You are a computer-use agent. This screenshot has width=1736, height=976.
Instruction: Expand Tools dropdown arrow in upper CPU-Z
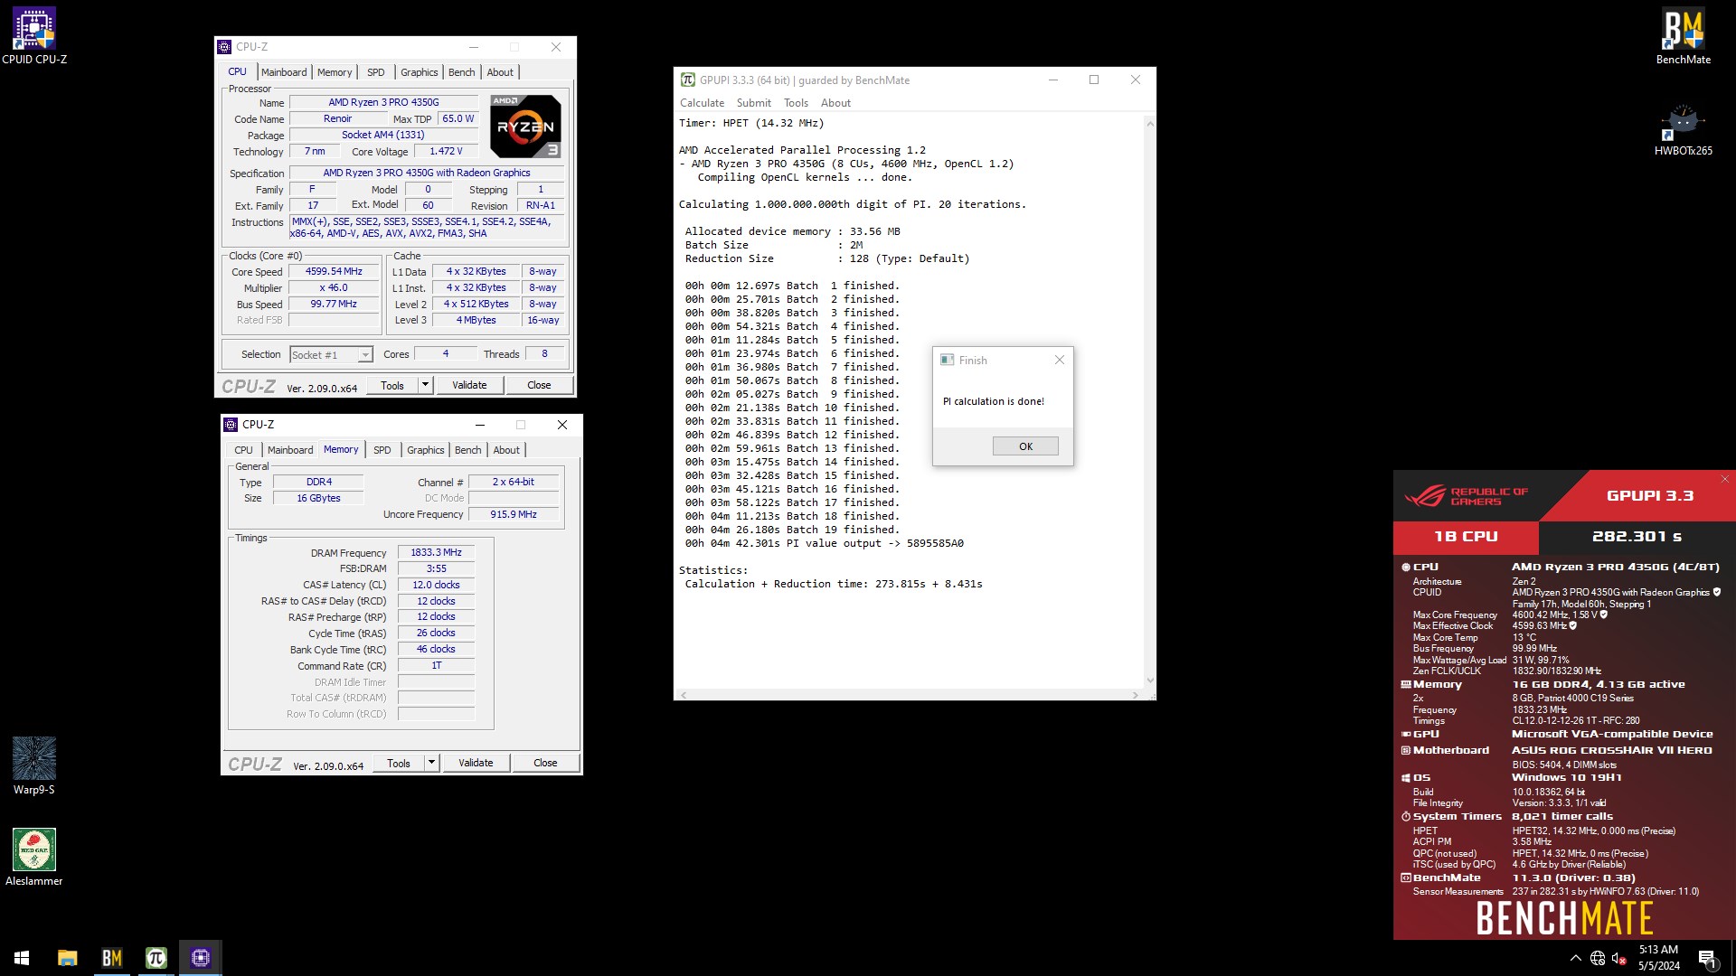(x=425, y=385)
